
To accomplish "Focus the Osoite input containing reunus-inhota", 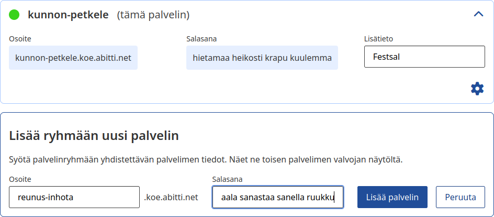I will (x=74, y=198).
